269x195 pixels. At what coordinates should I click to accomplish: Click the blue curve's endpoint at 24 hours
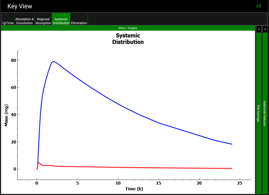232,144
